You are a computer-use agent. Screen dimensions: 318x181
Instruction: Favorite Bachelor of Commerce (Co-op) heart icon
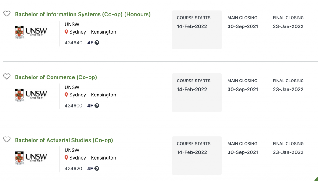[x=7, y=77]
